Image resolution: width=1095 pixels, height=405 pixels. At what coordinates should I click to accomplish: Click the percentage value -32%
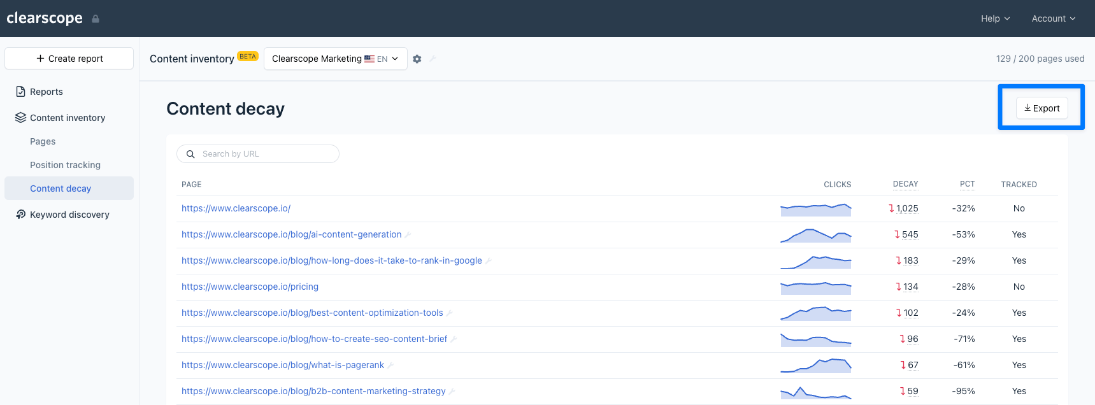[x=963, y=208]
